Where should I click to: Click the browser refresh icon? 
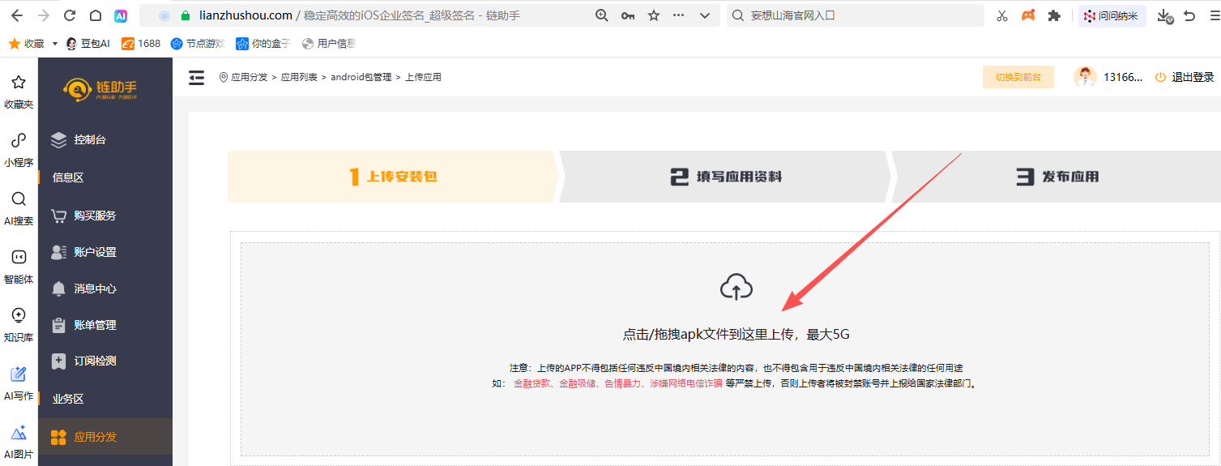click(x=70, y=15)
